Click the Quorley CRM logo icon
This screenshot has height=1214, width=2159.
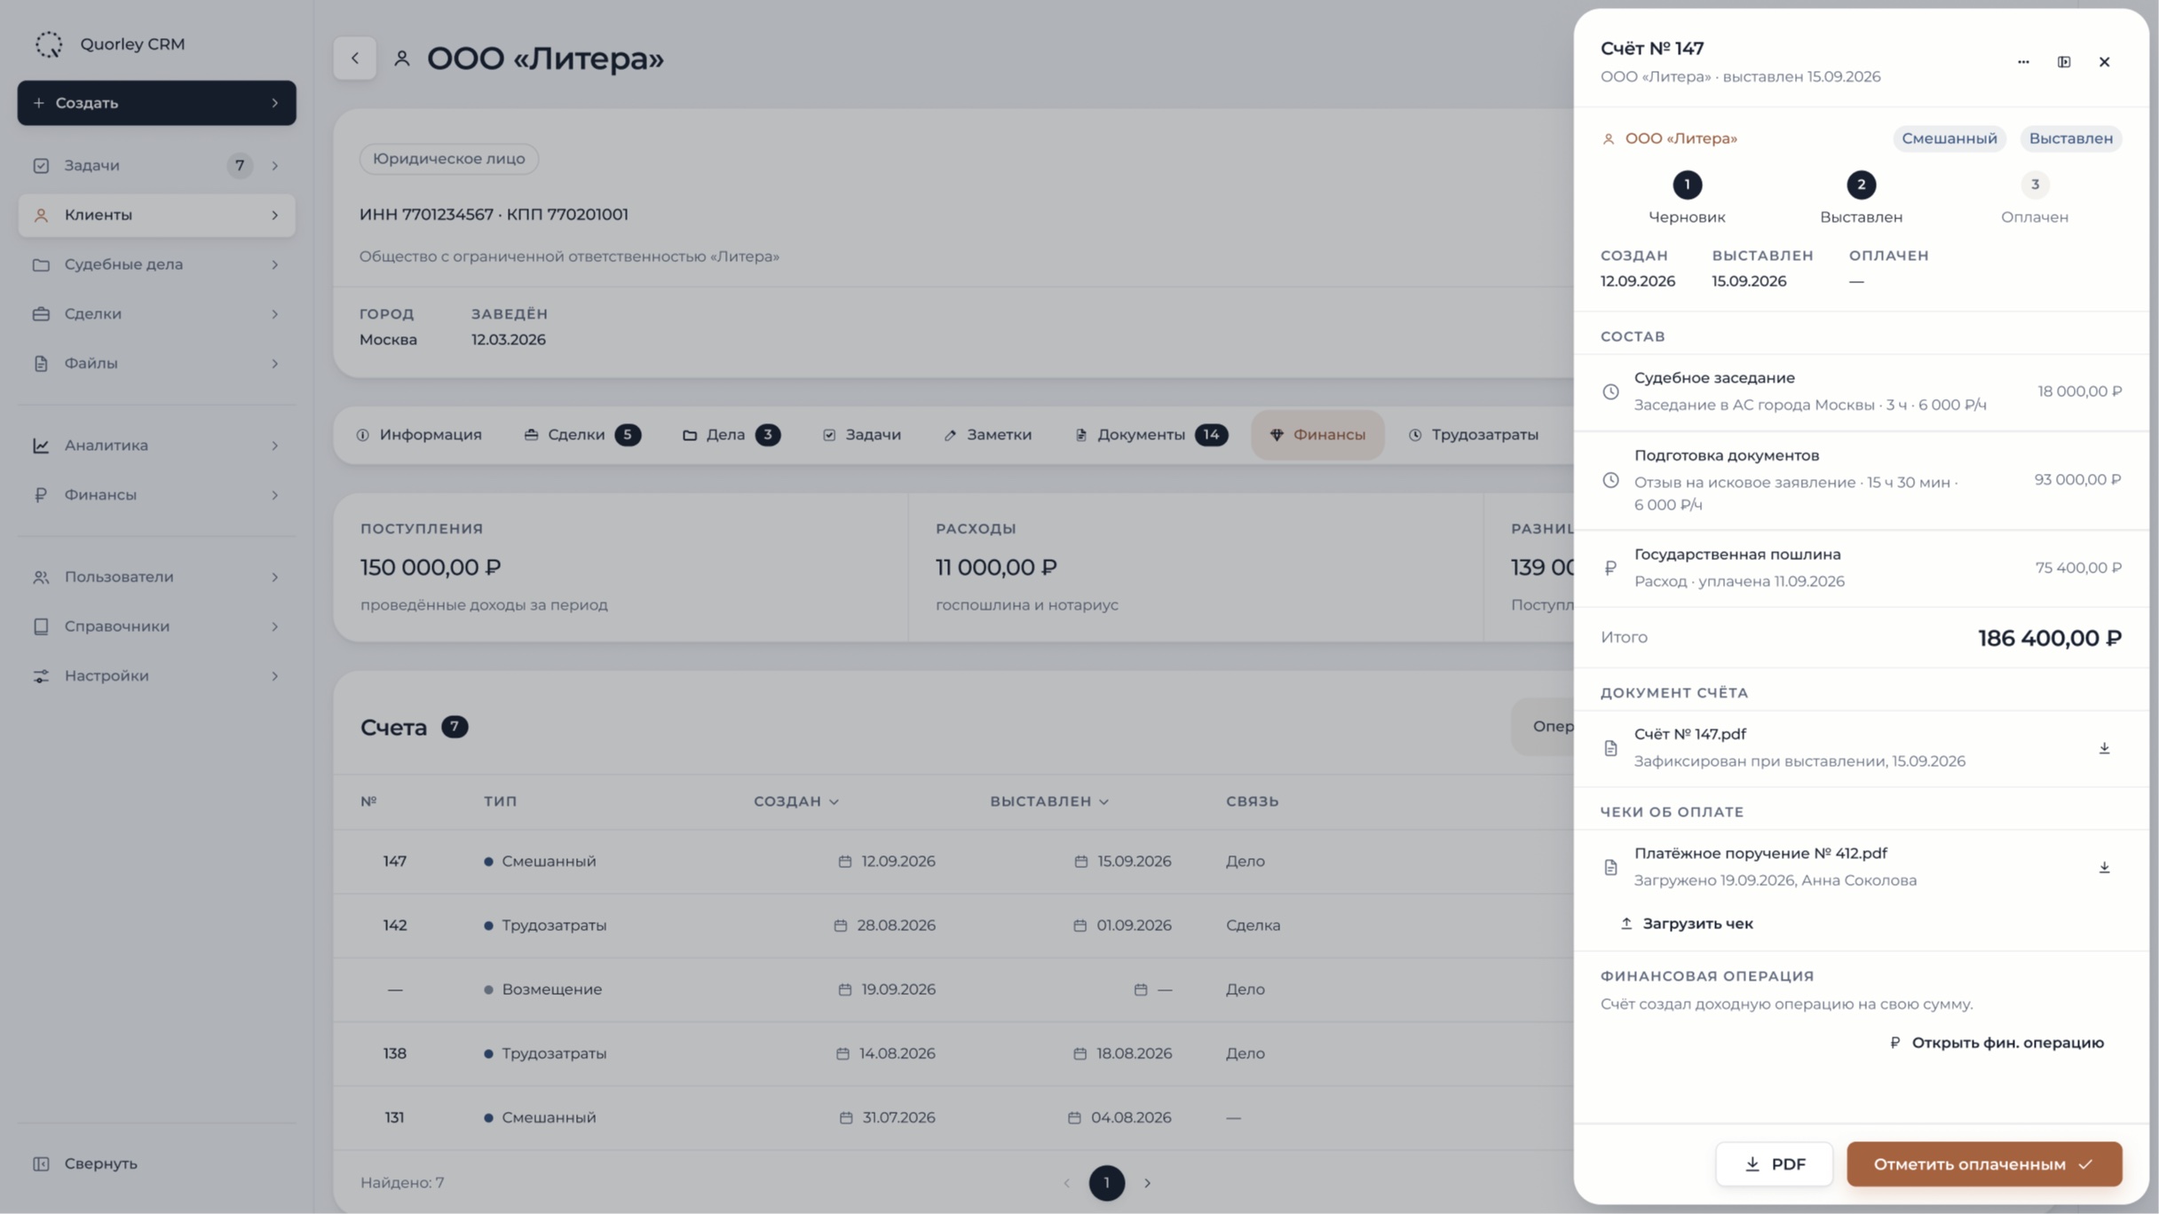tap(49, 44)
